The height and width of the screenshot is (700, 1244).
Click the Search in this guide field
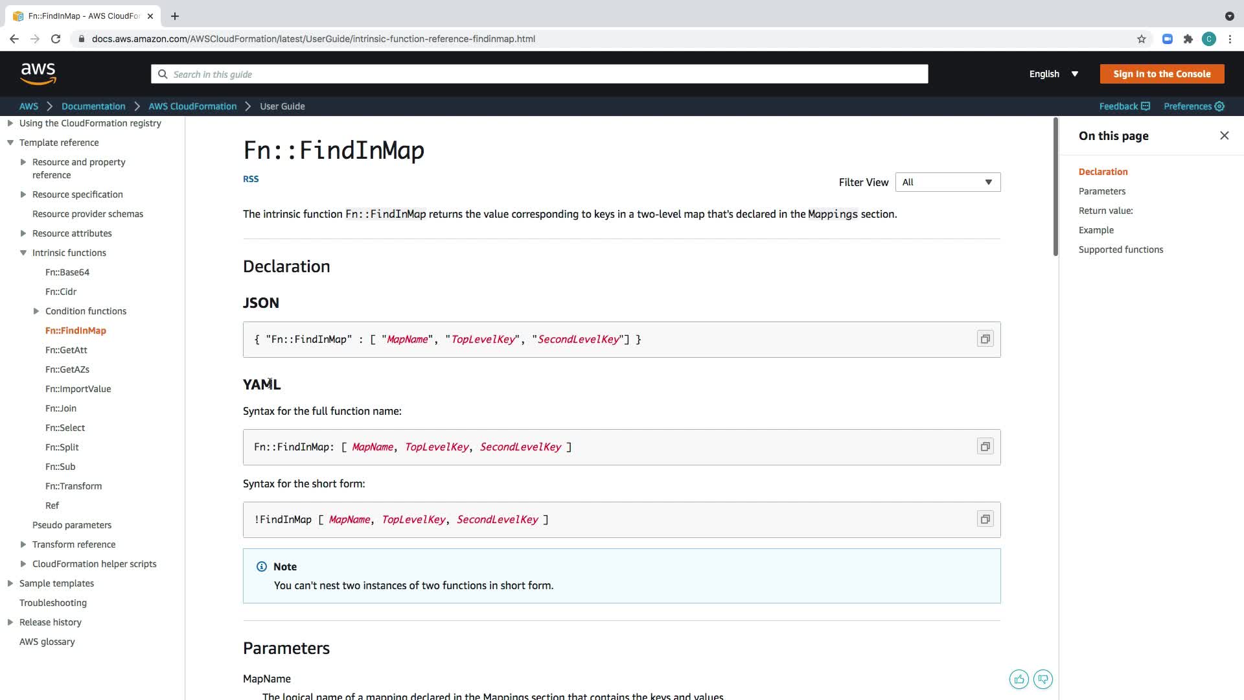tap(539, 74)
